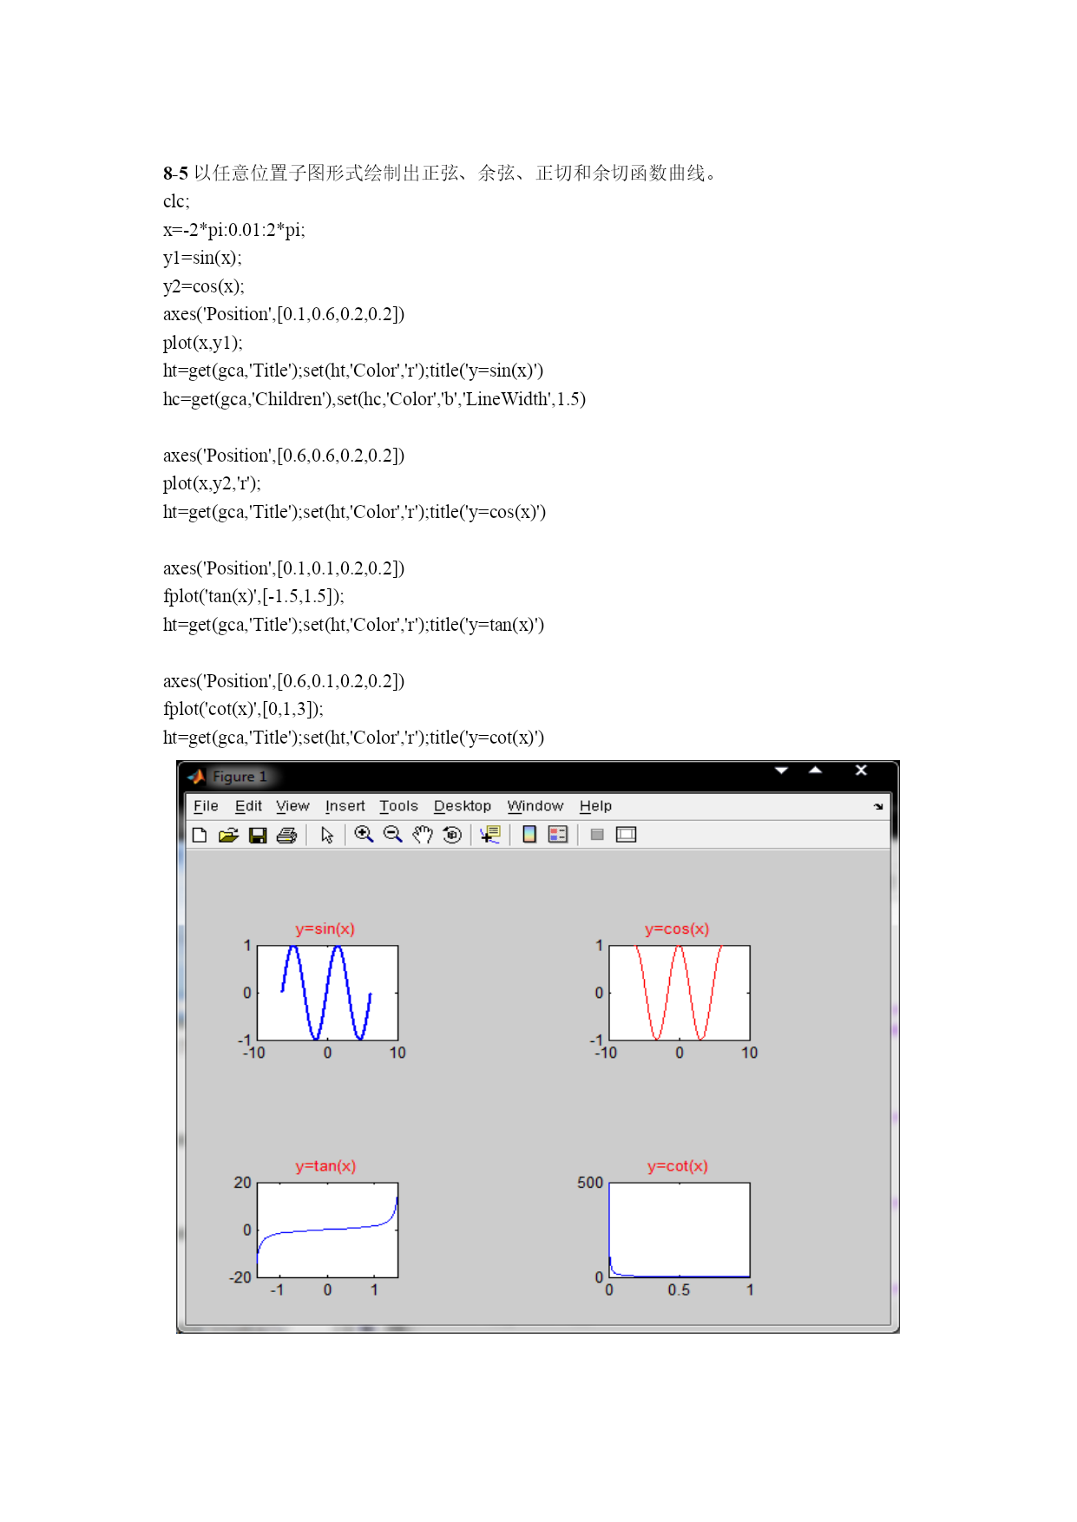Viewport: 1077px width, 1522px height.
Task: Click the code line 'clc;'
Action: (176, 201)
